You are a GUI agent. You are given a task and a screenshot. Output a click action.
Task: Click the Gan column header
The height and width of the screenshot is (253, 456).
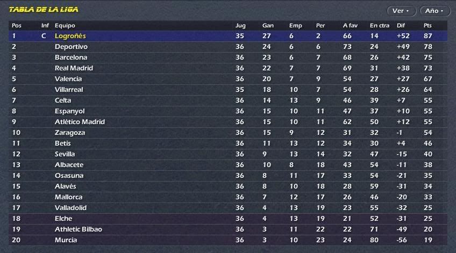pyautogui.click(x=268, y=26)
